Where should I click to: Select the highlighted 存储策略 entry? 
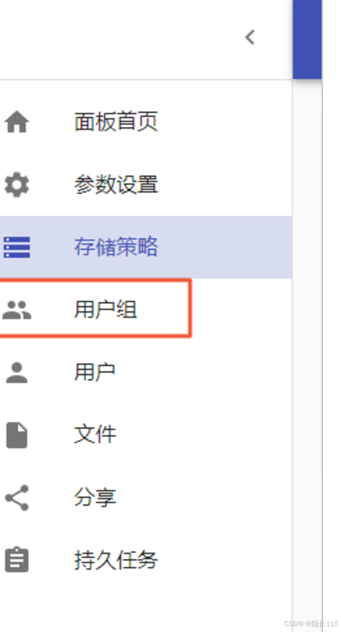(146, 247)
